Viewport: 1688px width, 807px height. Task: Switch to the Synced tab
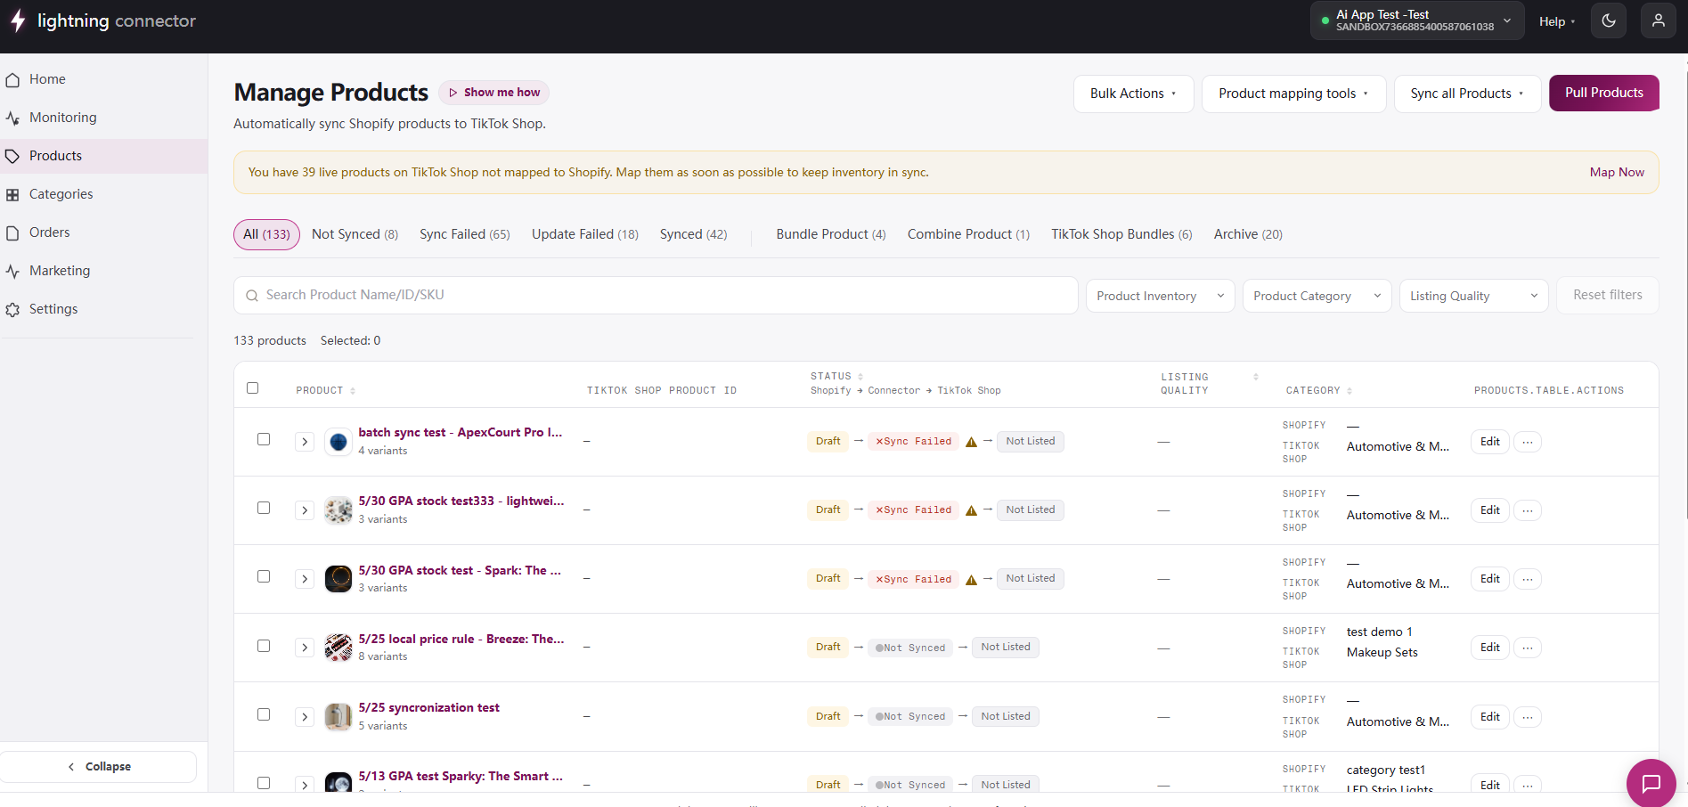693,234
